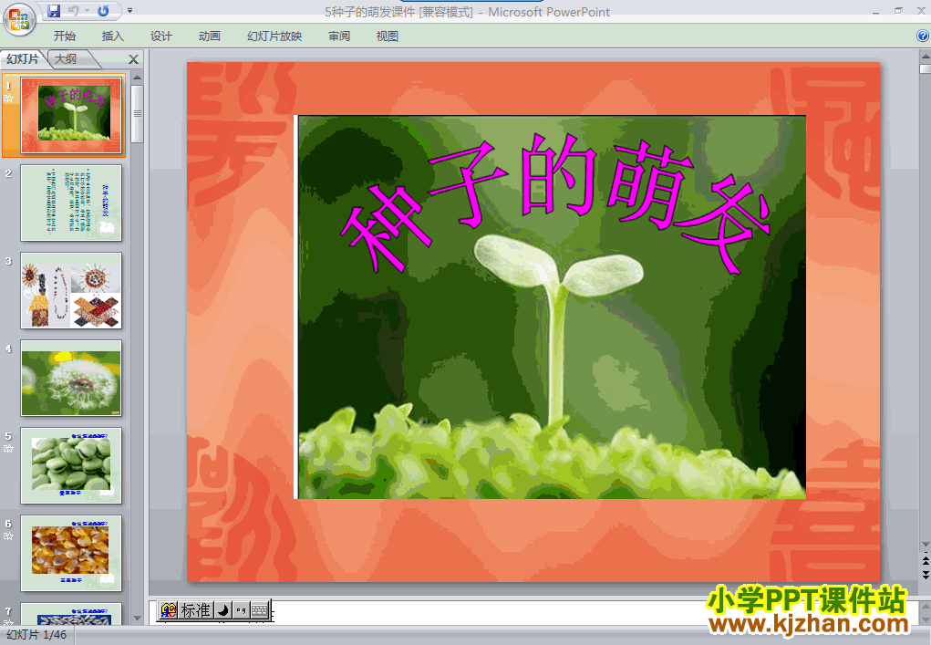
Task: Toggle the Chinese punctuation IME button
Action: pyautogui.click(x=241, y=610)
